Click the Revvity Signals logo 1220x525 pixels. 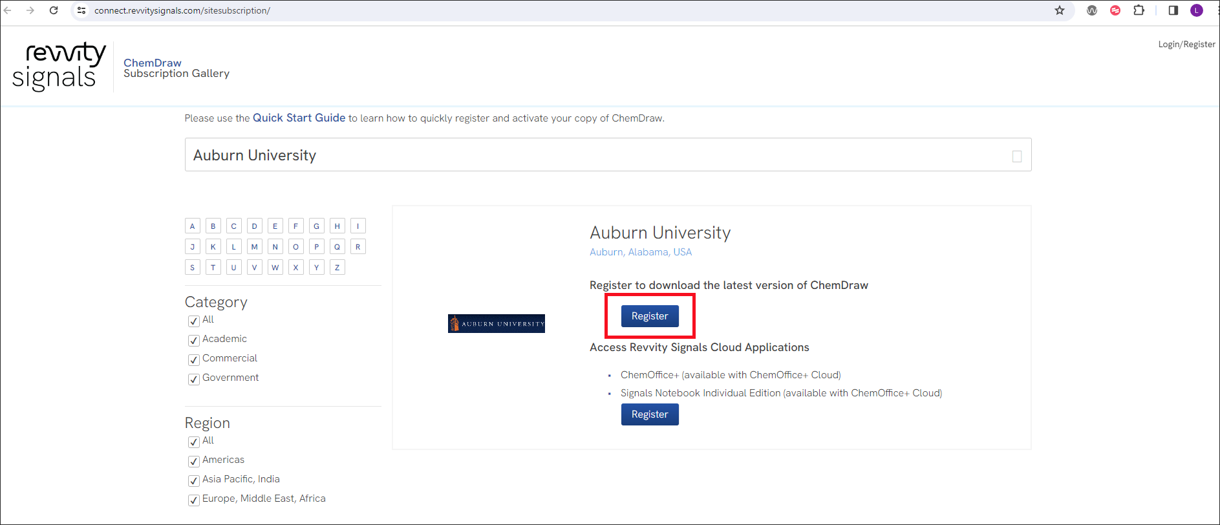click(x=59, y=67)
